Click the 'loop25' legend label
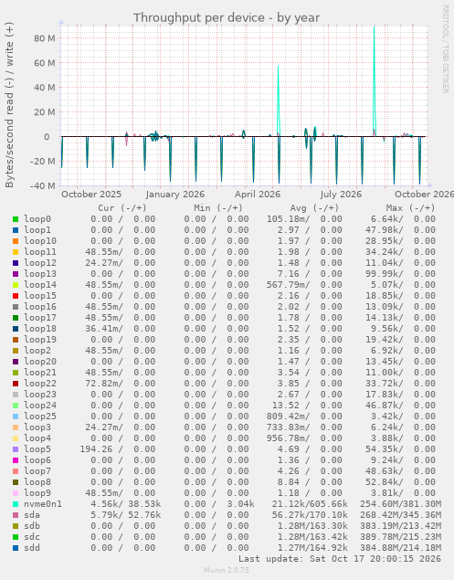Image resolution: width=454 pixels, height=580 pixels. tap(40, 417)
